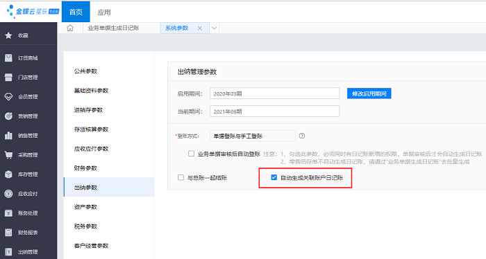Toggle 与总账一起结账 checkbox

(x=181, y=177)
